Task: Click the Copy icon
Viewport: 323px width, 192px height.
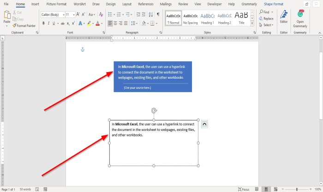Action: [x=14, y=19]
